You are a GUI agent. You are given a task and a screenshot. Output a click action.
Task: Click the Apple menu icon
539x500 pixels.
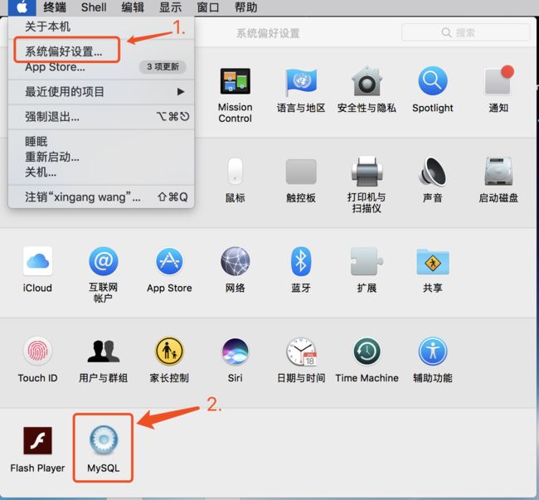coord(22,7)
